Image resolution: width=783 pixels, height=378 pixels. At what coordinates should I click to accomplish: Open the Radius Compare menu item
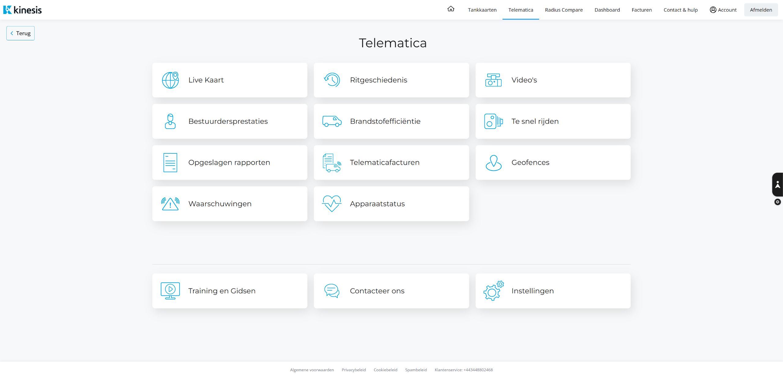coord(563,10)
